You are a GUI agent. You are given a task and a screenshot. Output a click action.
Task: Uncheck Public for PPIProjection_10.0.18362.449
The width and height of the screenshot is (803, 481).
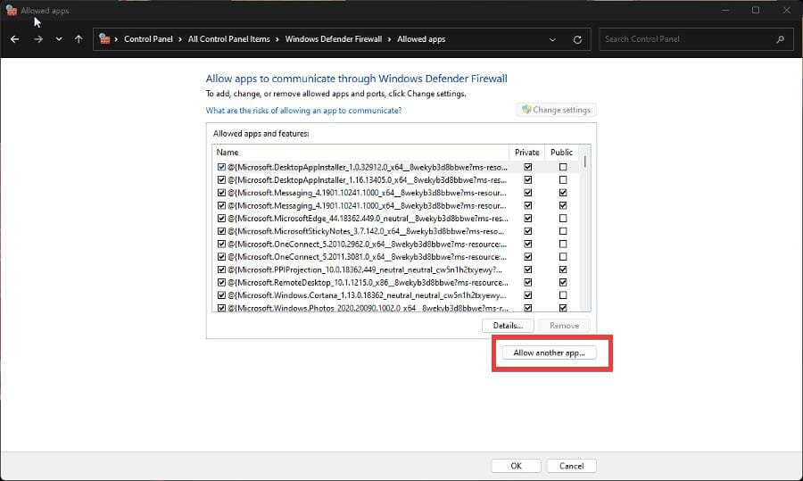tap(563, 270)
